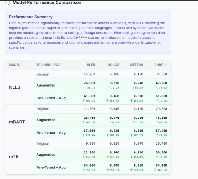Click NLLB Original METEOR value 0.150
The image size is (198, 179).
pos(138,74)
